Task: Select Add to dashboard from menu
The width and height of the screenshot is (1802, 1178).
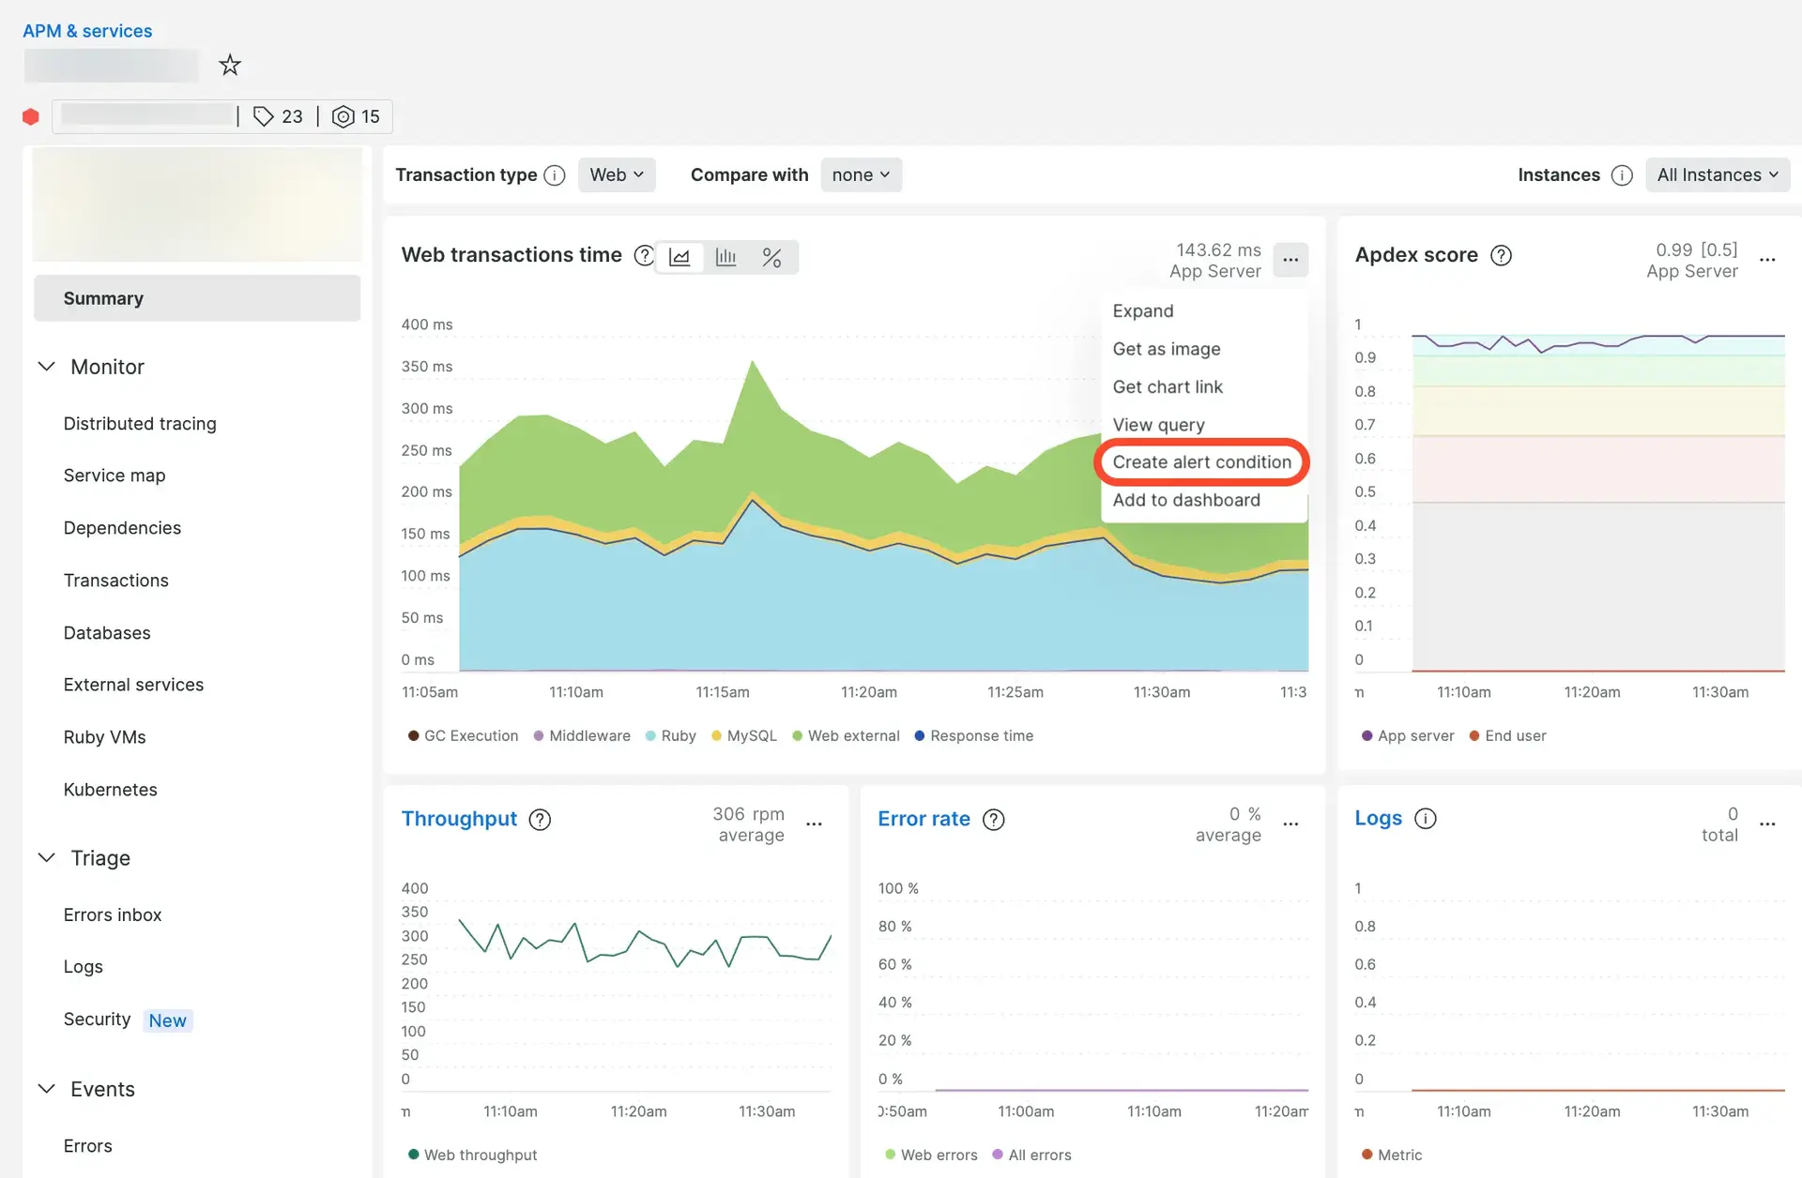Action: 1184,500
